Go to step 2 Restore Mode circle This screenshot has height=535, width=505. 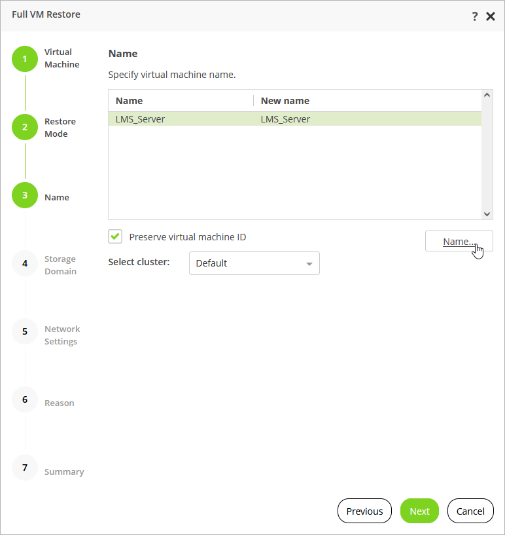coord(25,127)
